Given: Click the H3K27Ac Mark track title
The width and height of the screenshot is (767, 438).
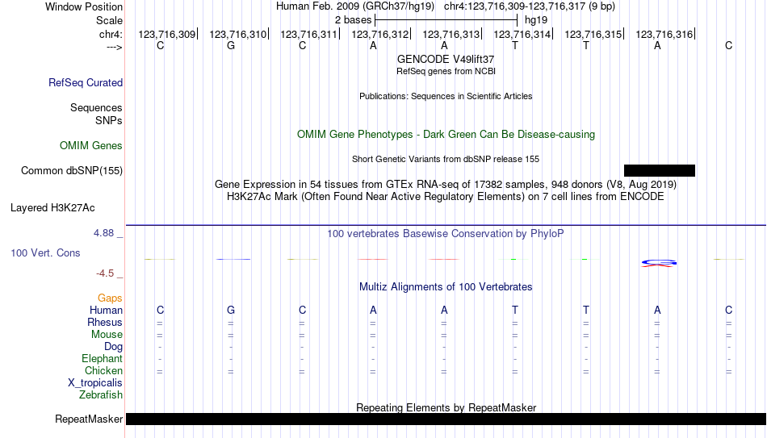Looking at the screenshot, I should coord(445,197).
